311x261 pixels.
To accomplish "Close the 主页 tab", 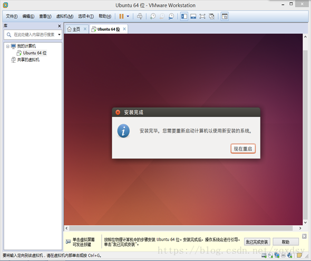I will click(x=85, y=29).
